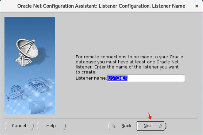Viewport: 203px width, 135px height.
Task: Click the right chevron on Next
Action: 160,126
